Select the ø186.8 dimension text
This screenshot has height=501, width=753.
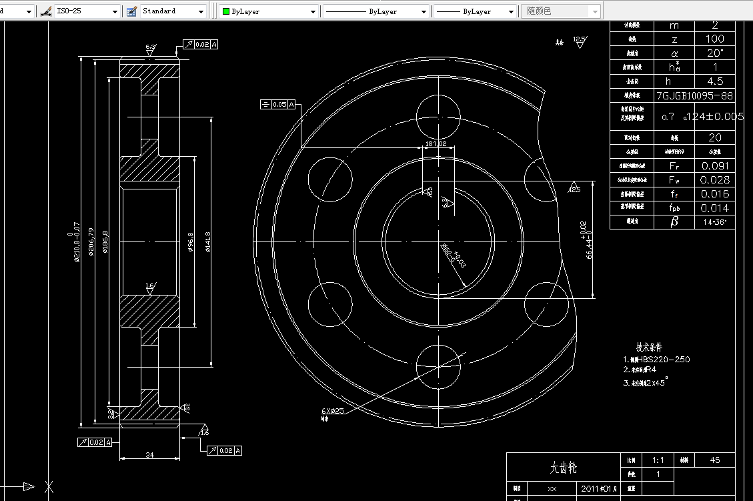click(105, 241)
